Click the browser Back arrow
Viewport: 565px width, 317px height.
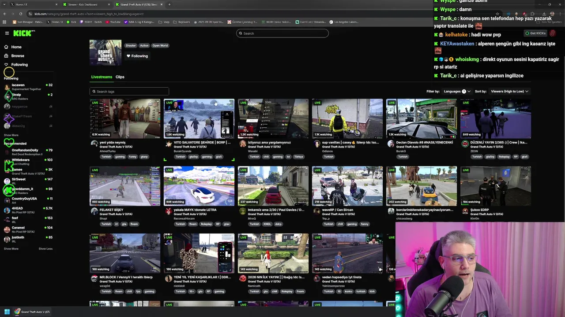coord(5,14)
